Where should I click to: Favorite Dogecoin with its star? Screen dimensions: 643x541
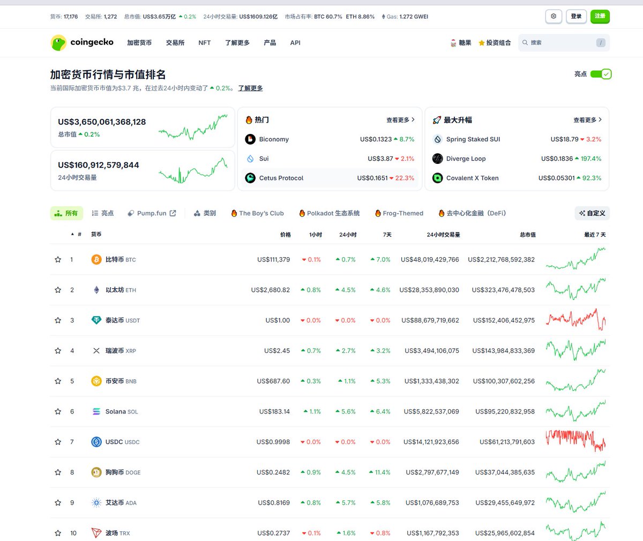pyautogui.click(x=58, y=472)
